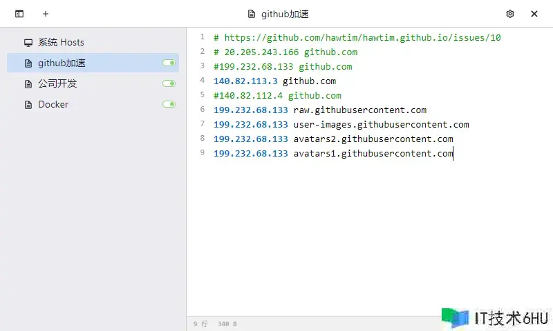Select the Docker hosts entry
Image resolution: width=553 pixels, height=331 pixels.
tap(53, 105)
